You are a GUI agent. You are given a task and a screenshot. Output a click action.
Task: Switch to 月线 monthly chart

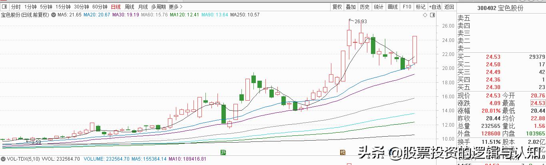(143, 7)
